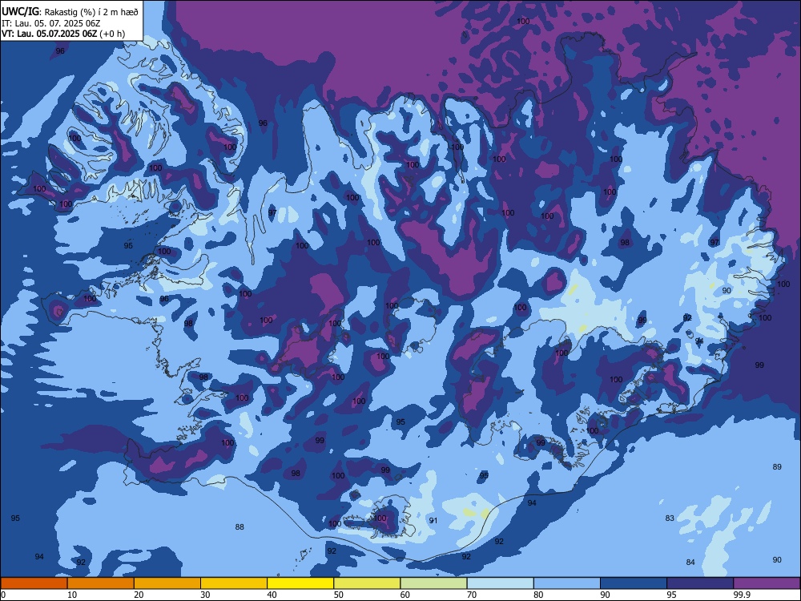Image resolution: width=801 pixels, height=601 pixels.
Task: Click the "Rakastig (%) í 2 m hæð" text
Action: click(91, 12)
